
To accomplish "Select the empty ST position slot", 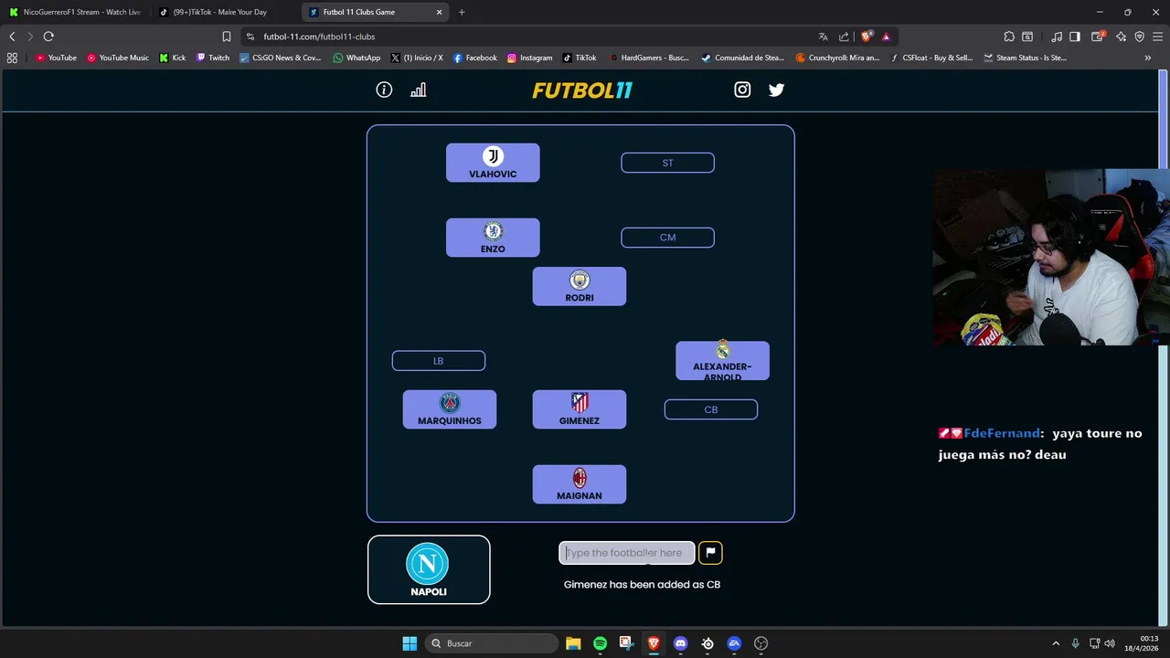I will pos(667,163).
